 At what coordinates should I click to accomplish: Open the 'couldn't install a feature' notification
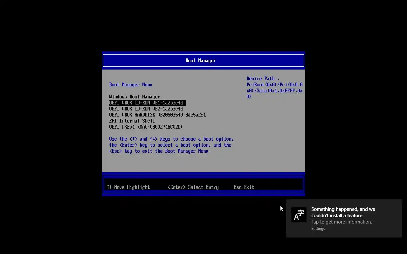(344, 218)
